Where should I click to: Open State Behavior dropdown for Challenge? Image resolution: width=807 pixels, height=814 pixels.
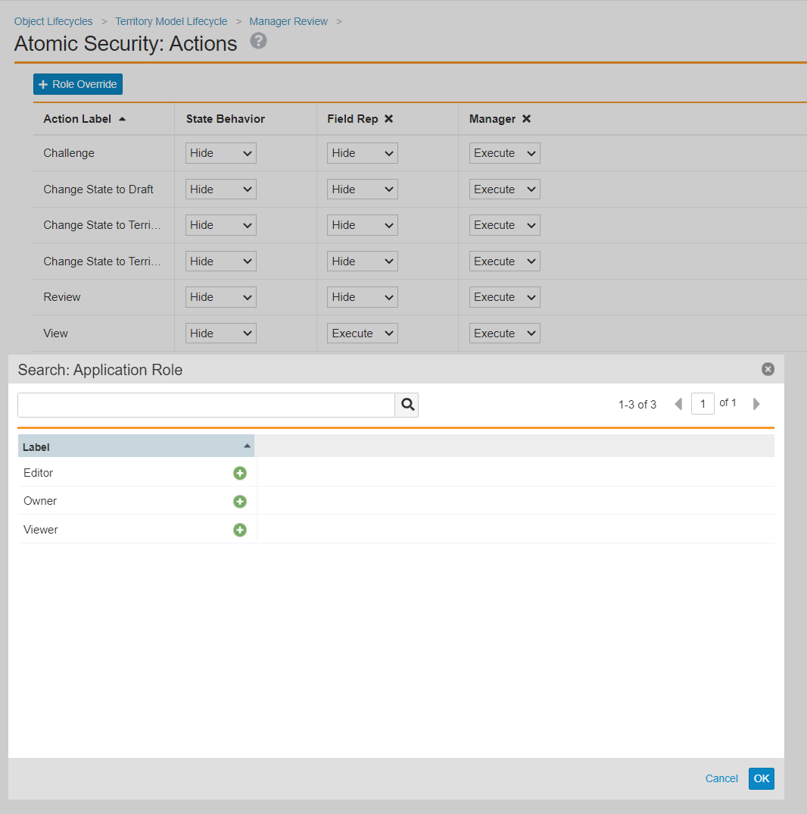[221, 153]
